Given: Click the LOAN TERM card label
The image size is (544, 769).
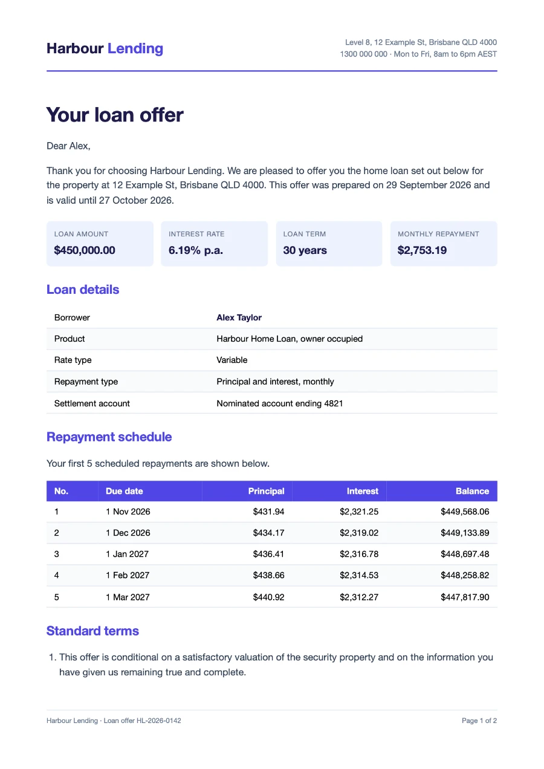Looking at the screenshot, I should (305, 234).
